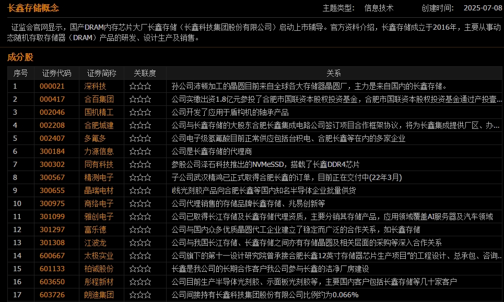Open stock code 002046
This screenshot has width=504, height=302.
coord(52,112)
